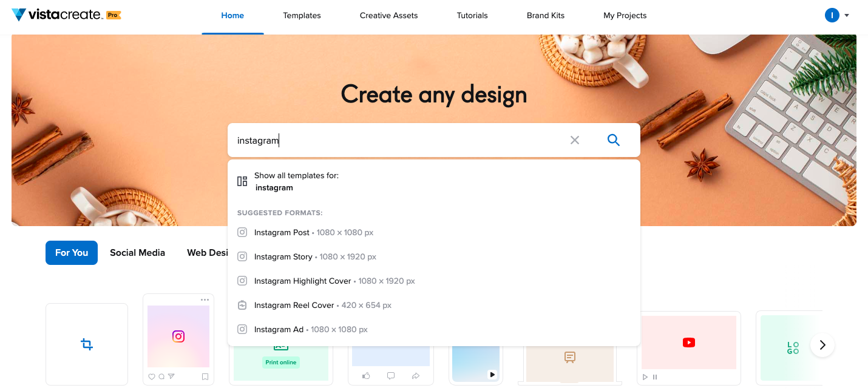Screen dimensions: 868x391
Task: Open the user account avatar
Action: tap(832, 15)
